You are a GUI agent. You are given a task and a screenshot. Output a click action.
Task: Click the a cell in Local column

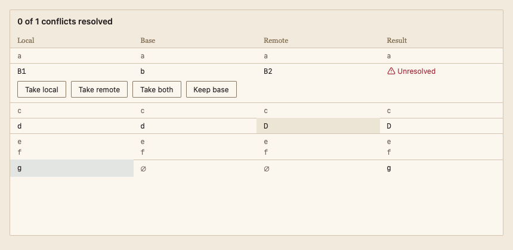72,56
